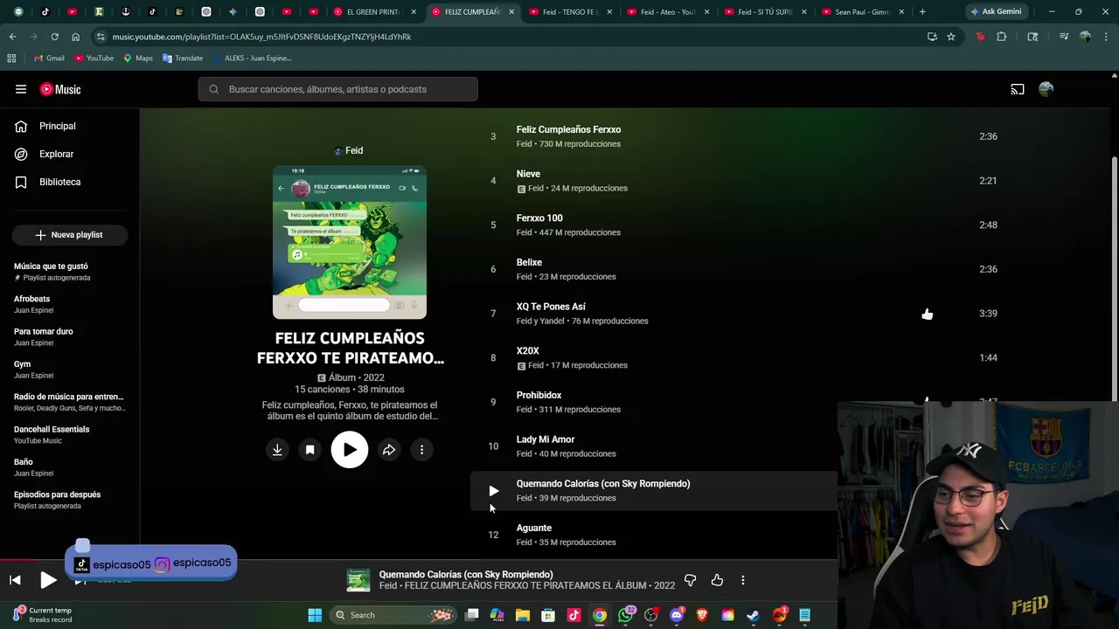Open the Chrome extensions puzzle icon
1119x629 pixels.
pyautogui.click(x=1002, y=37)
